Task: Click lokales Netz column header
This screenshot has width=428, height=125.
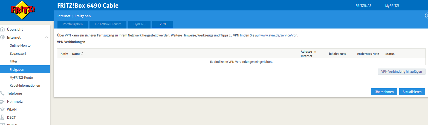Action: pos(338,54)
